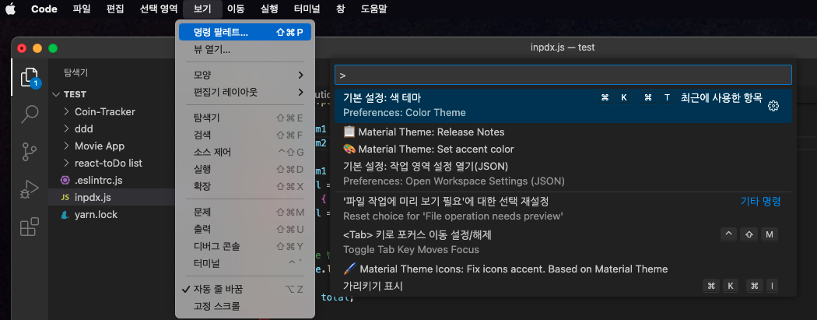Click clipboard icon of Material Theme Release Notes

coord(349,132)
